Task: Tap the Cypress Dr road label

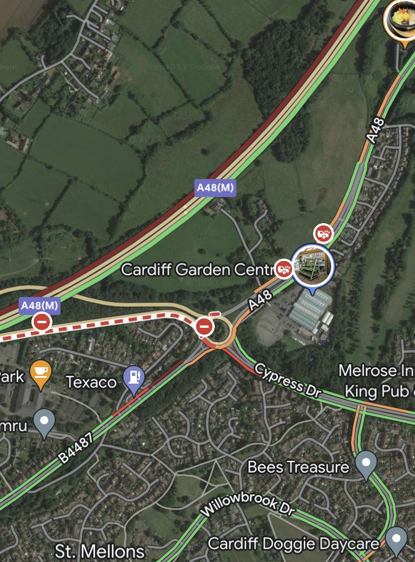Action: tap(288, 380)
